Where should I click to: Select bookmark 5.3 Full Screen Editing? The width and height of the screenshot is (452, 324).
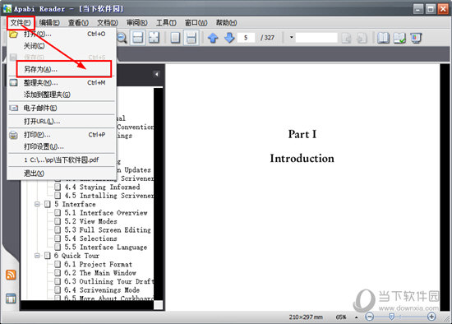(108, 230)
